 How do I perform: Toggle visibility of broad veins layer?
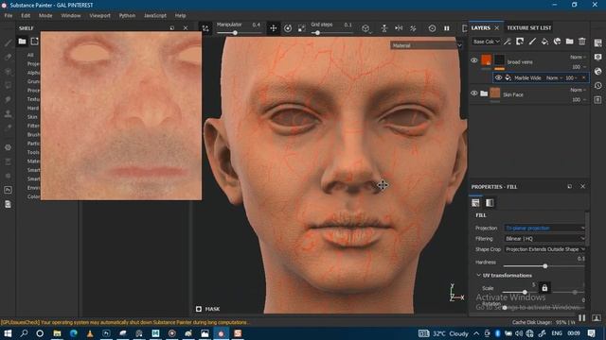point(473,60)
